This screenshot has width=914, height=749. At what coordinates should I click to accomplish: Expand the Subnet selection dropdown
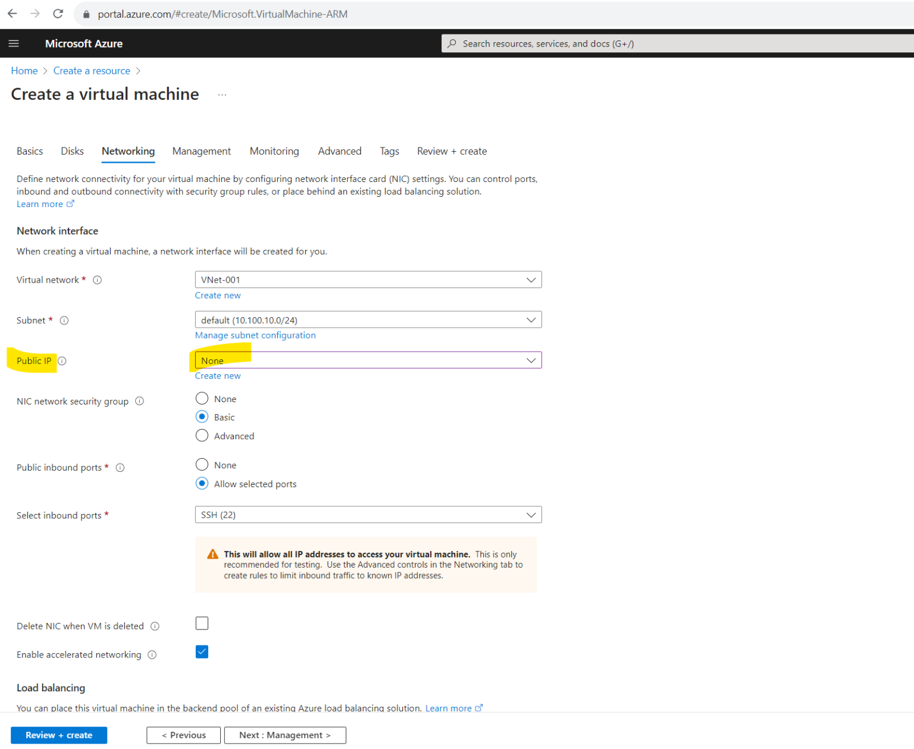(531, 319)
